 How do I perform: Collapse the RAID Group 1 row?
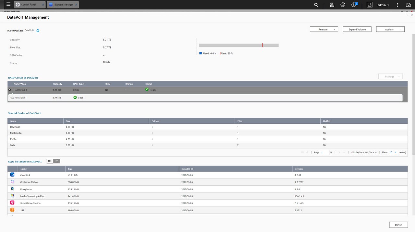point(10,90)
